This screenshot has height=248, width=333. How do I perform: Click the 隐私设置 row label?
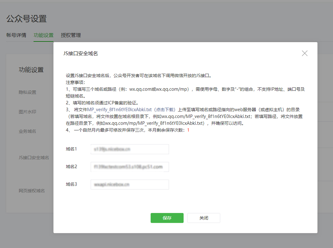tap(27, 92)
